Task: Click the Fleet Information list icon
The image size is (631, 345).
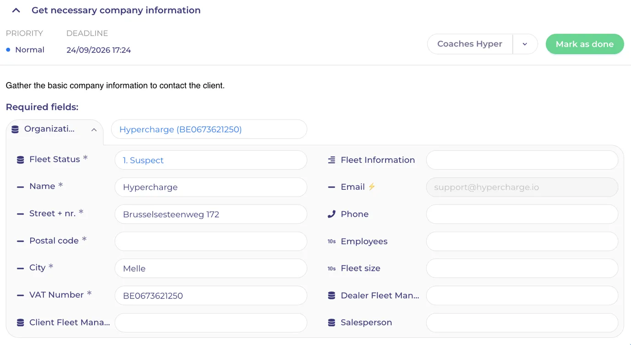Action: [332, 160]
